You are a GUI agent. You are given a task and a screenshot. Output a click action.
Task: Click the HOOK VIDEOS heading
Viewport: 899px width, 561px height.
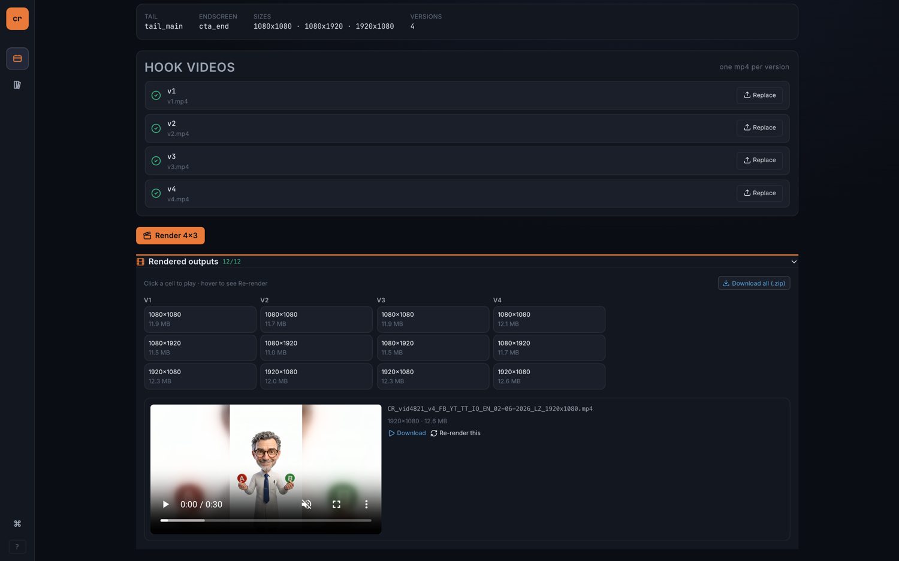189,67
